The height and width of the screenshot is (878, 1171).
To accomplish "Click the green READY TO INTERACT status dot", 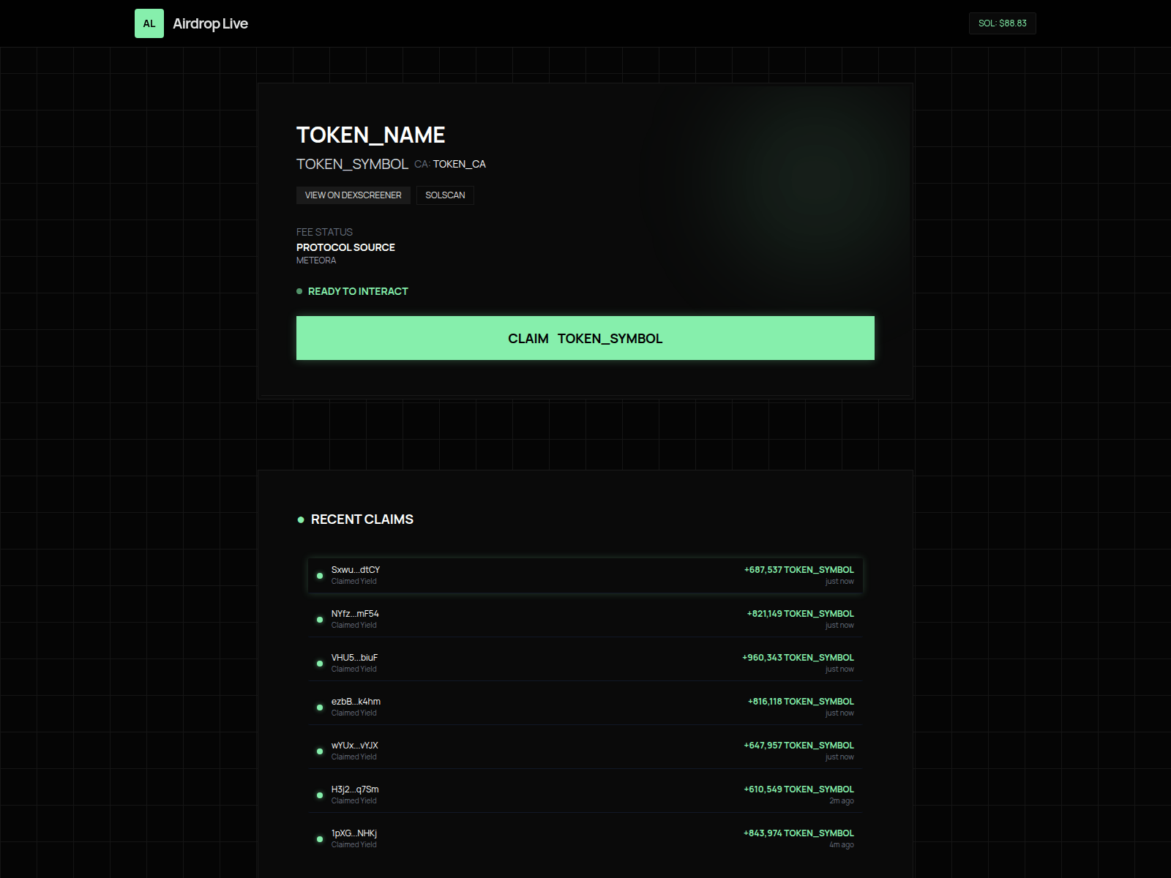I will [299, 290].
